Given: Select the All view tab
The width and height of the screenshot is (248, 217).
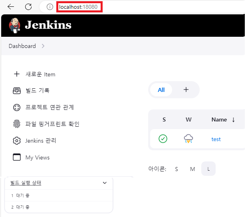Looking at the screenshot, I should pos(161,90).
